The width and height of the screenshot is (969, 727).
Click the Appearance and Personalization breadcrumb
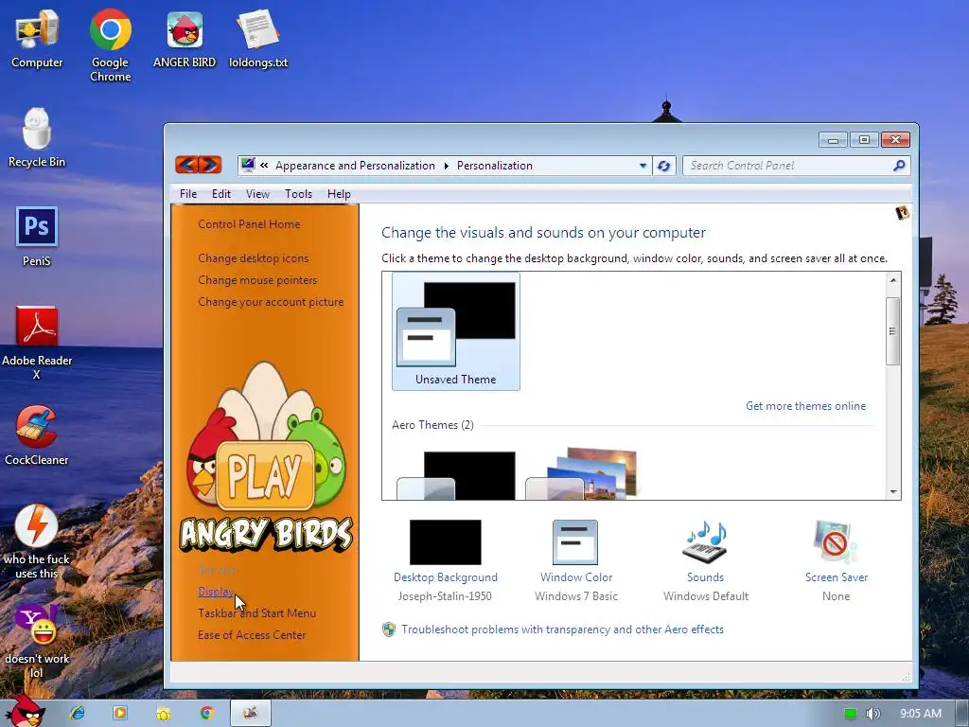[x=356, y=166]
